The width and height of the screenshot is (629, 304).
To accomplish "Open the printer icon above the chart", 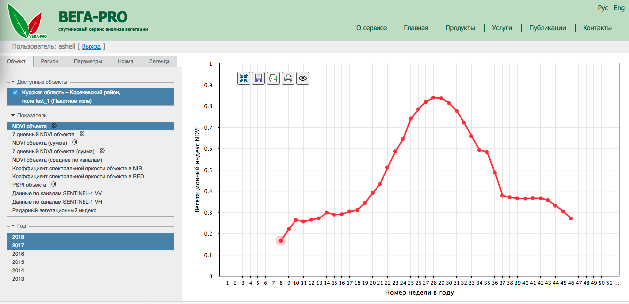I will [x=288, y=78].
